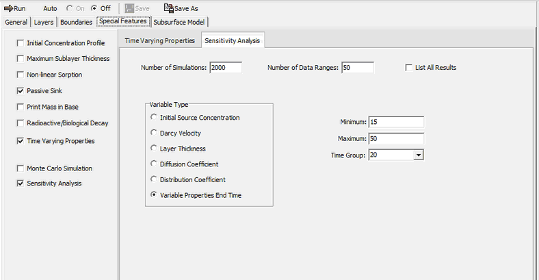Click the Number of Simulations field

[x=226, y=68]
